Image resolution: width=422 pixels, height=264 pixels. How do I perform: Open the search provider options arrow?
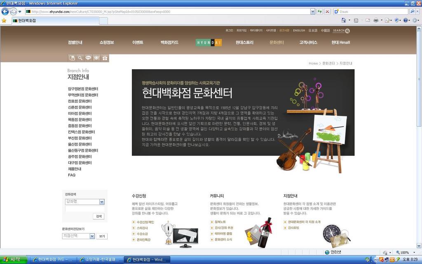tap(418, 12)
